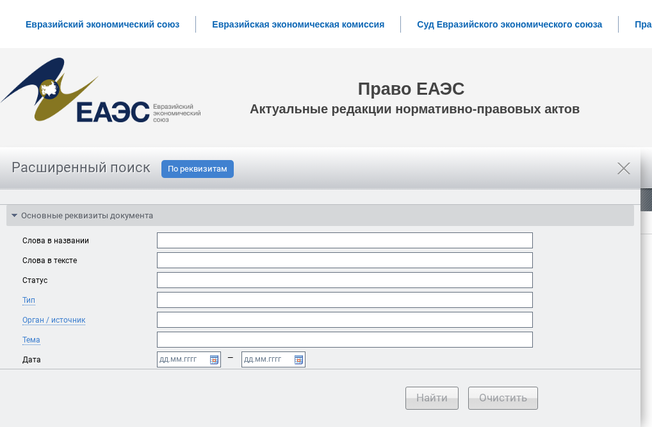Click the Тема input field

(345, 340)
